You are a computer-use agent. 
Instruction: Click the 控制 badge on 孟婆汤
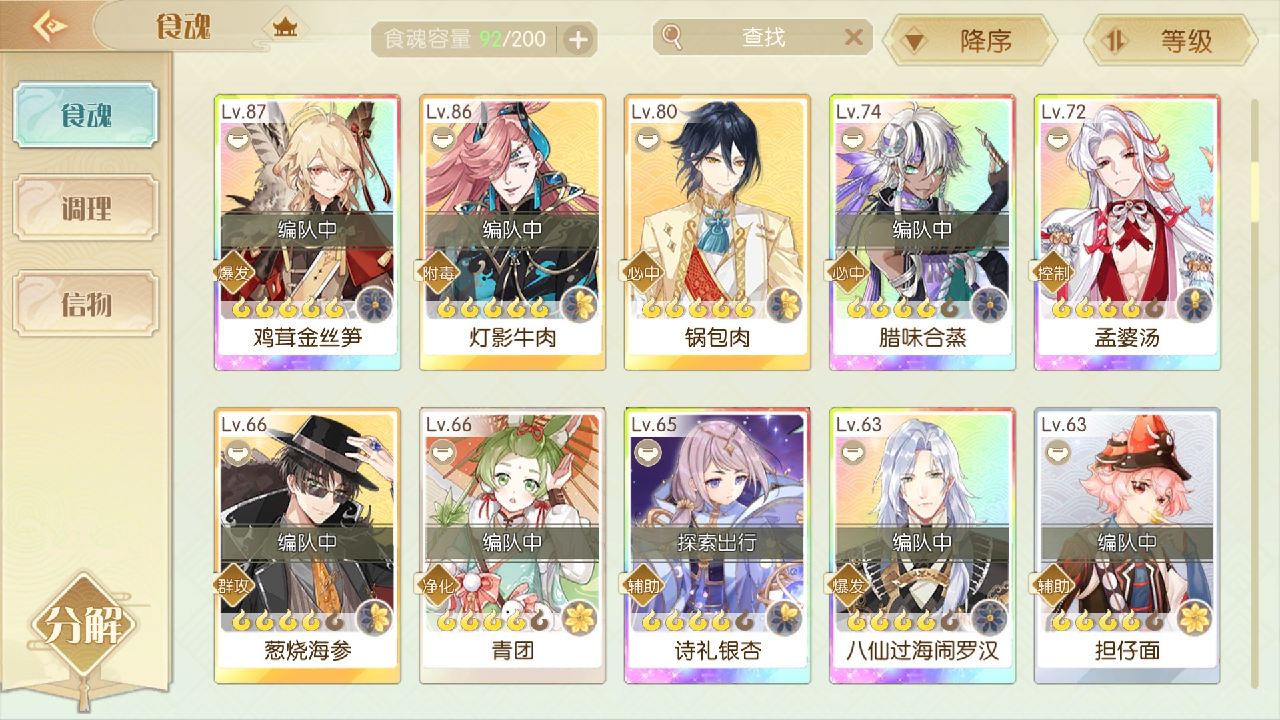(1053, 272)
